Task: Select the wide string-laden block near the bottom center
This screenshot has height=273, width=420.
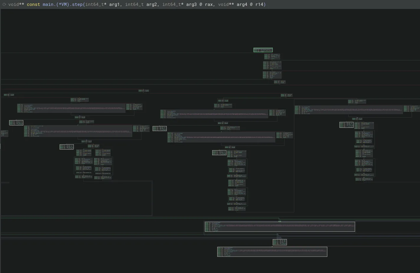Action: (280, 226)
